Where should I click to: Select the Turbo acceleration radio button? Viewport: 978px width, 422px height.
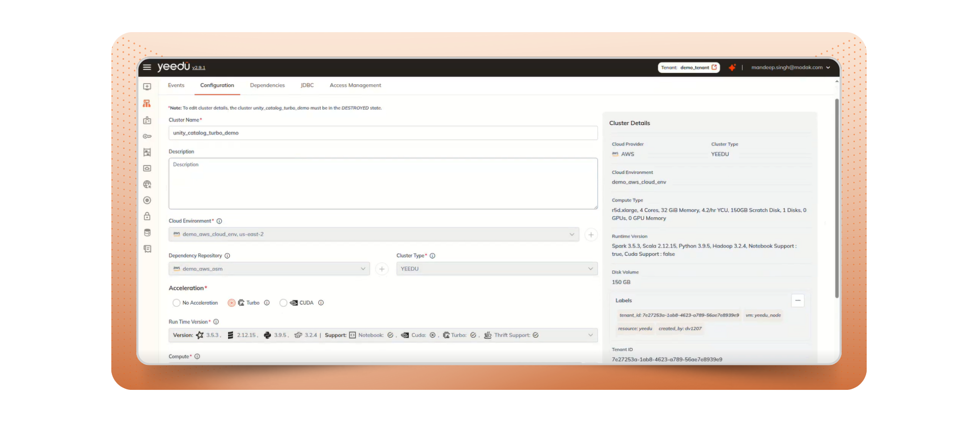coord(231,303)
